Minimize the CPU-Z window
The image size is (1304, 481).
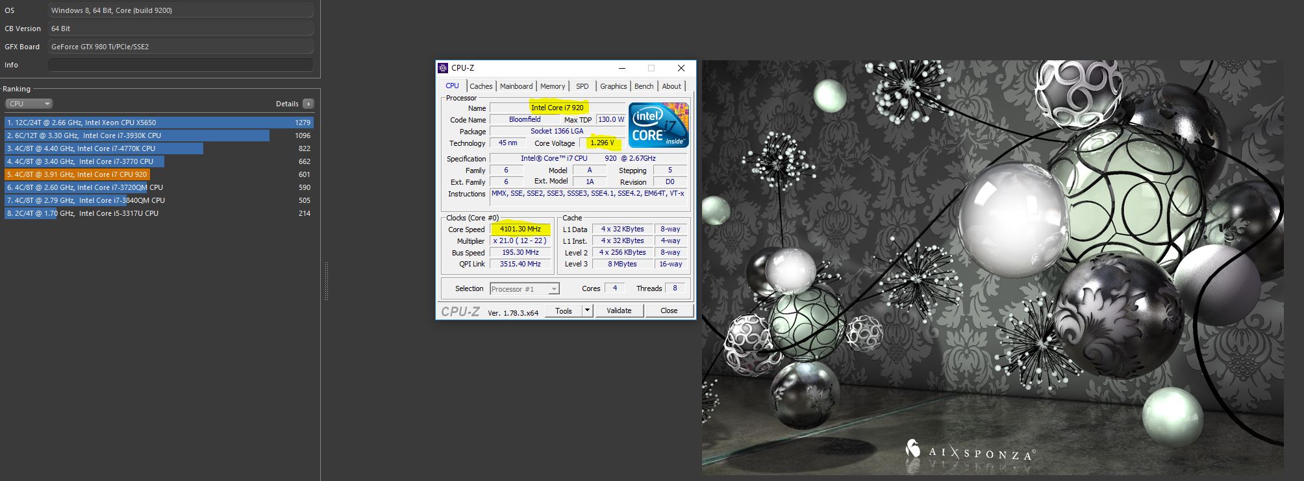click(x=622, y=68)
